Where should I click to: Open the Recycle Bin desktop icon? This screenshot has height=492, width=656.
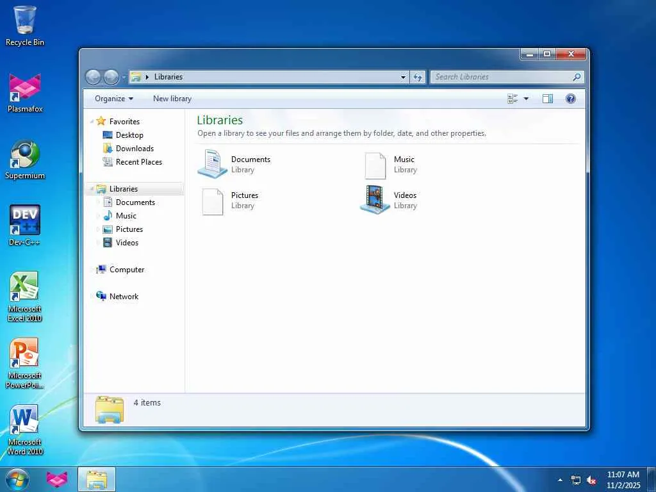click(x=25, y=26)
